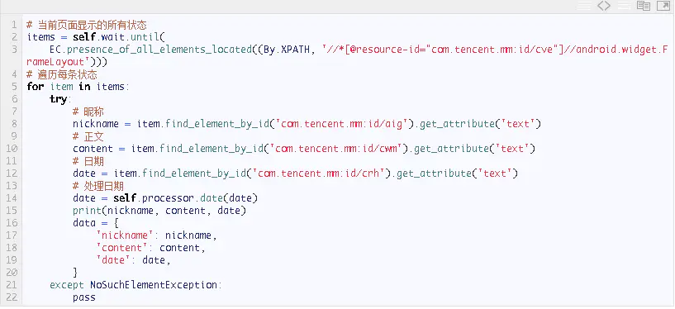Open code in new window icon
Screen dimensions: 675x309
coord(663,6)
